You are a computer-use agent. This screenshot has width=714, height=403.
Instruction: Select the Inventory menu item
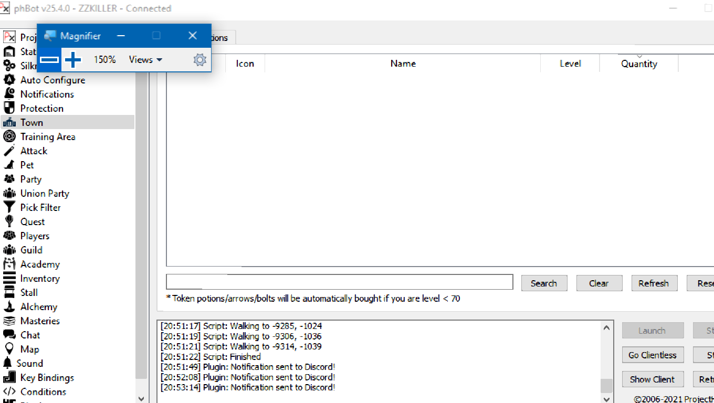(x=40, y=278)
